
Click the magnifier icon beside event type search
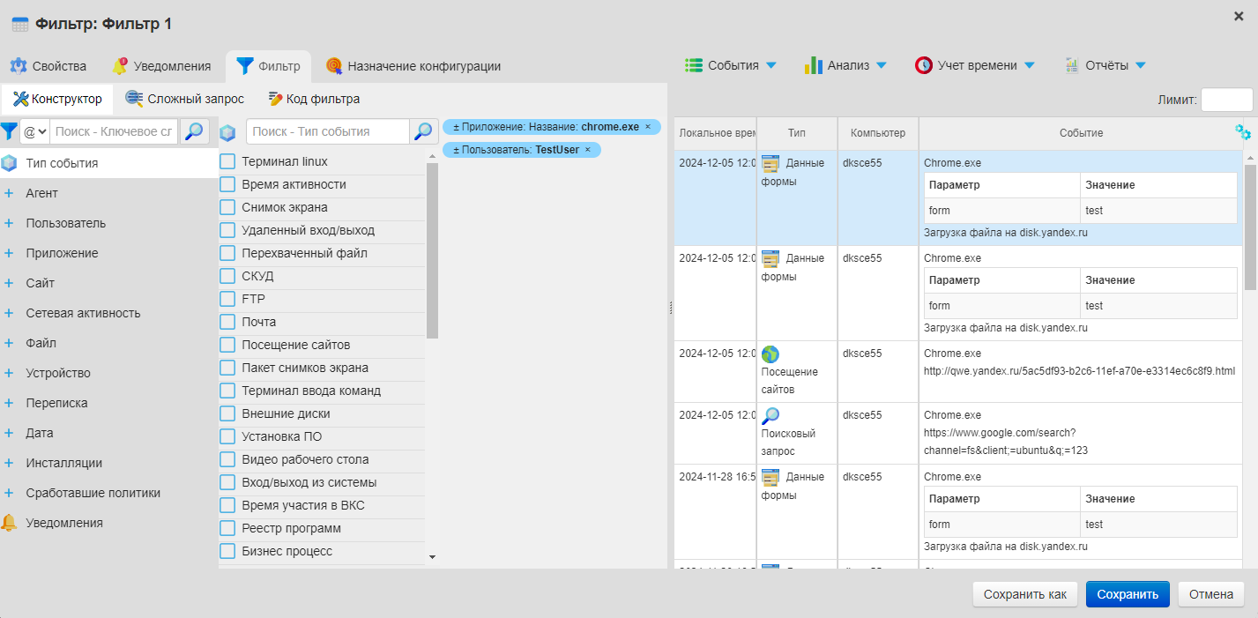[x=423, y=131]
